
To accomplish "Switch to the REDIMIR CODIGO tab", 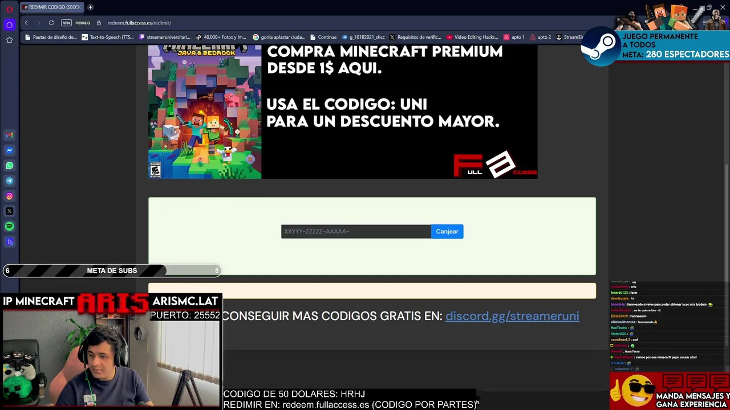I will (52, 7).
